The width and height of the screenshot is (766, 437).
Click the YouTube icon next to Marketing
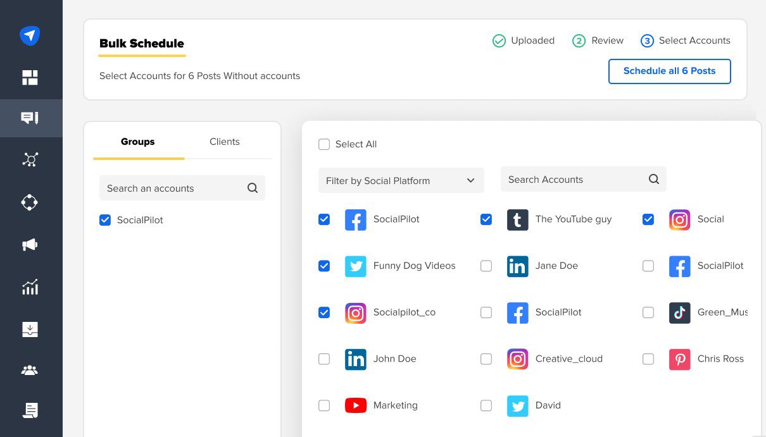pos(356,405)
